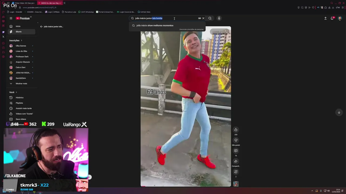Toggle fullscreen on the Short player
The image size is (346, 194).
pos(226,32)
